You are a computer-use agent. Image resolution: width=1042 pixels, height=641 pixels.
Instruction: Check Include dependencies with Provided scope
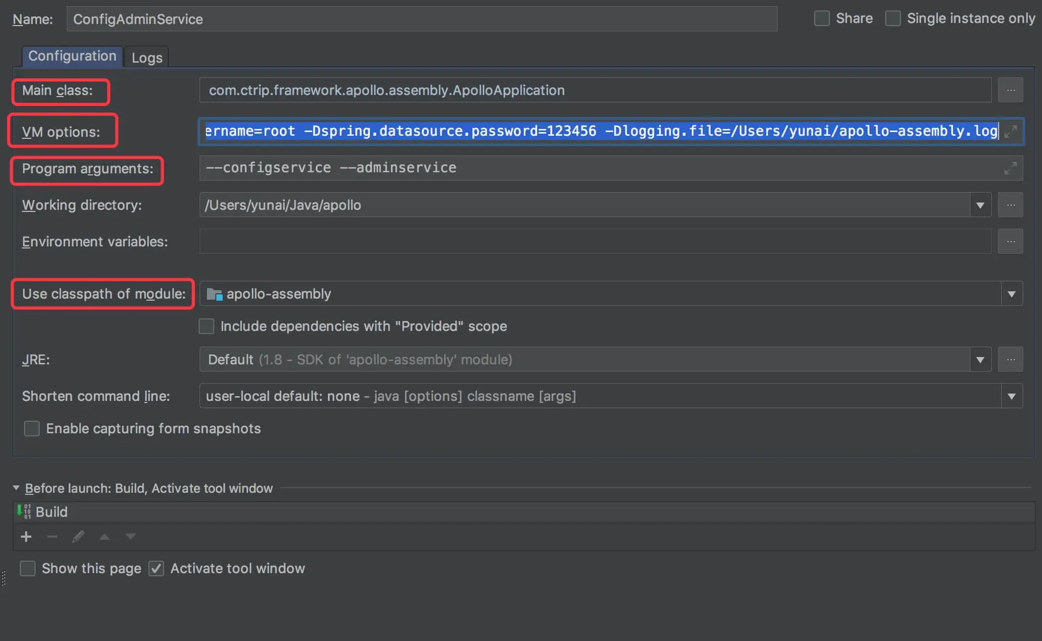[206, 326]
